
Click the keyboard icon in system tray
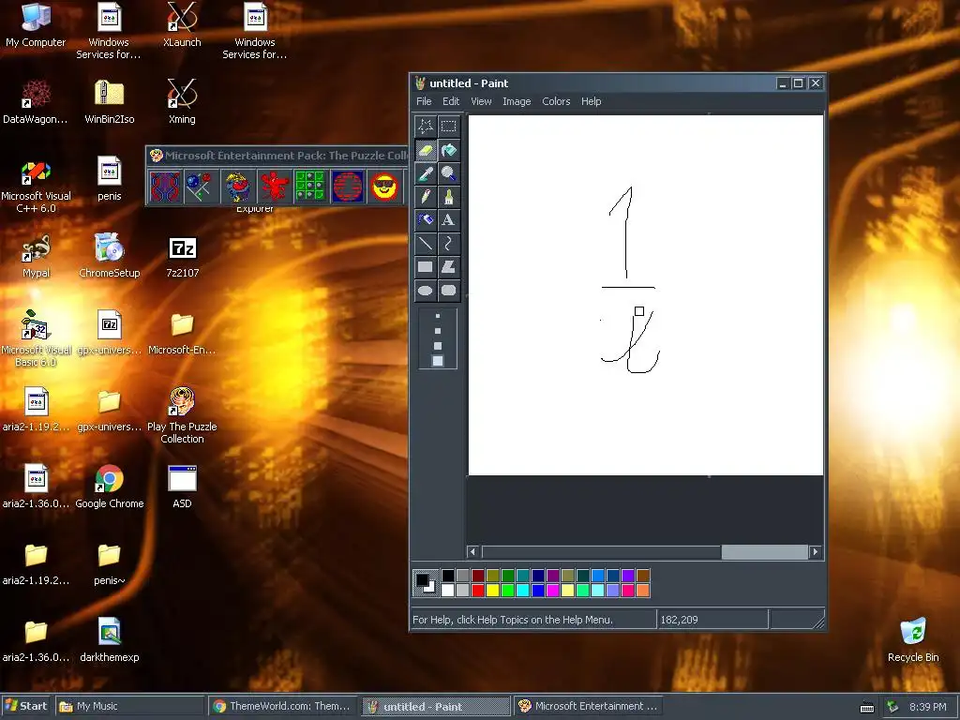point(867,707)
